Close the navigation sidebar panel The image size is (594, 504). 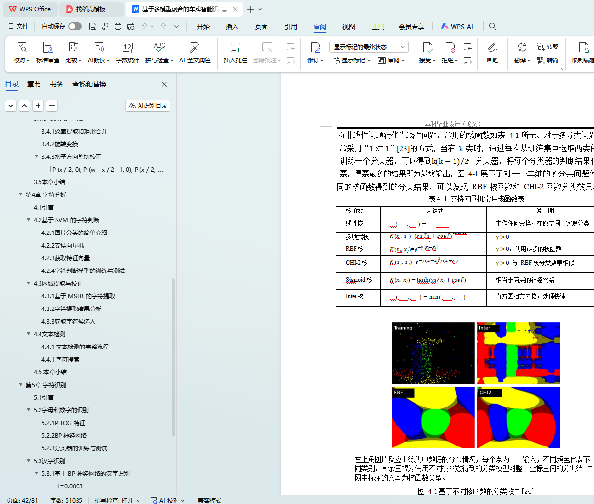tap(164, 84)
